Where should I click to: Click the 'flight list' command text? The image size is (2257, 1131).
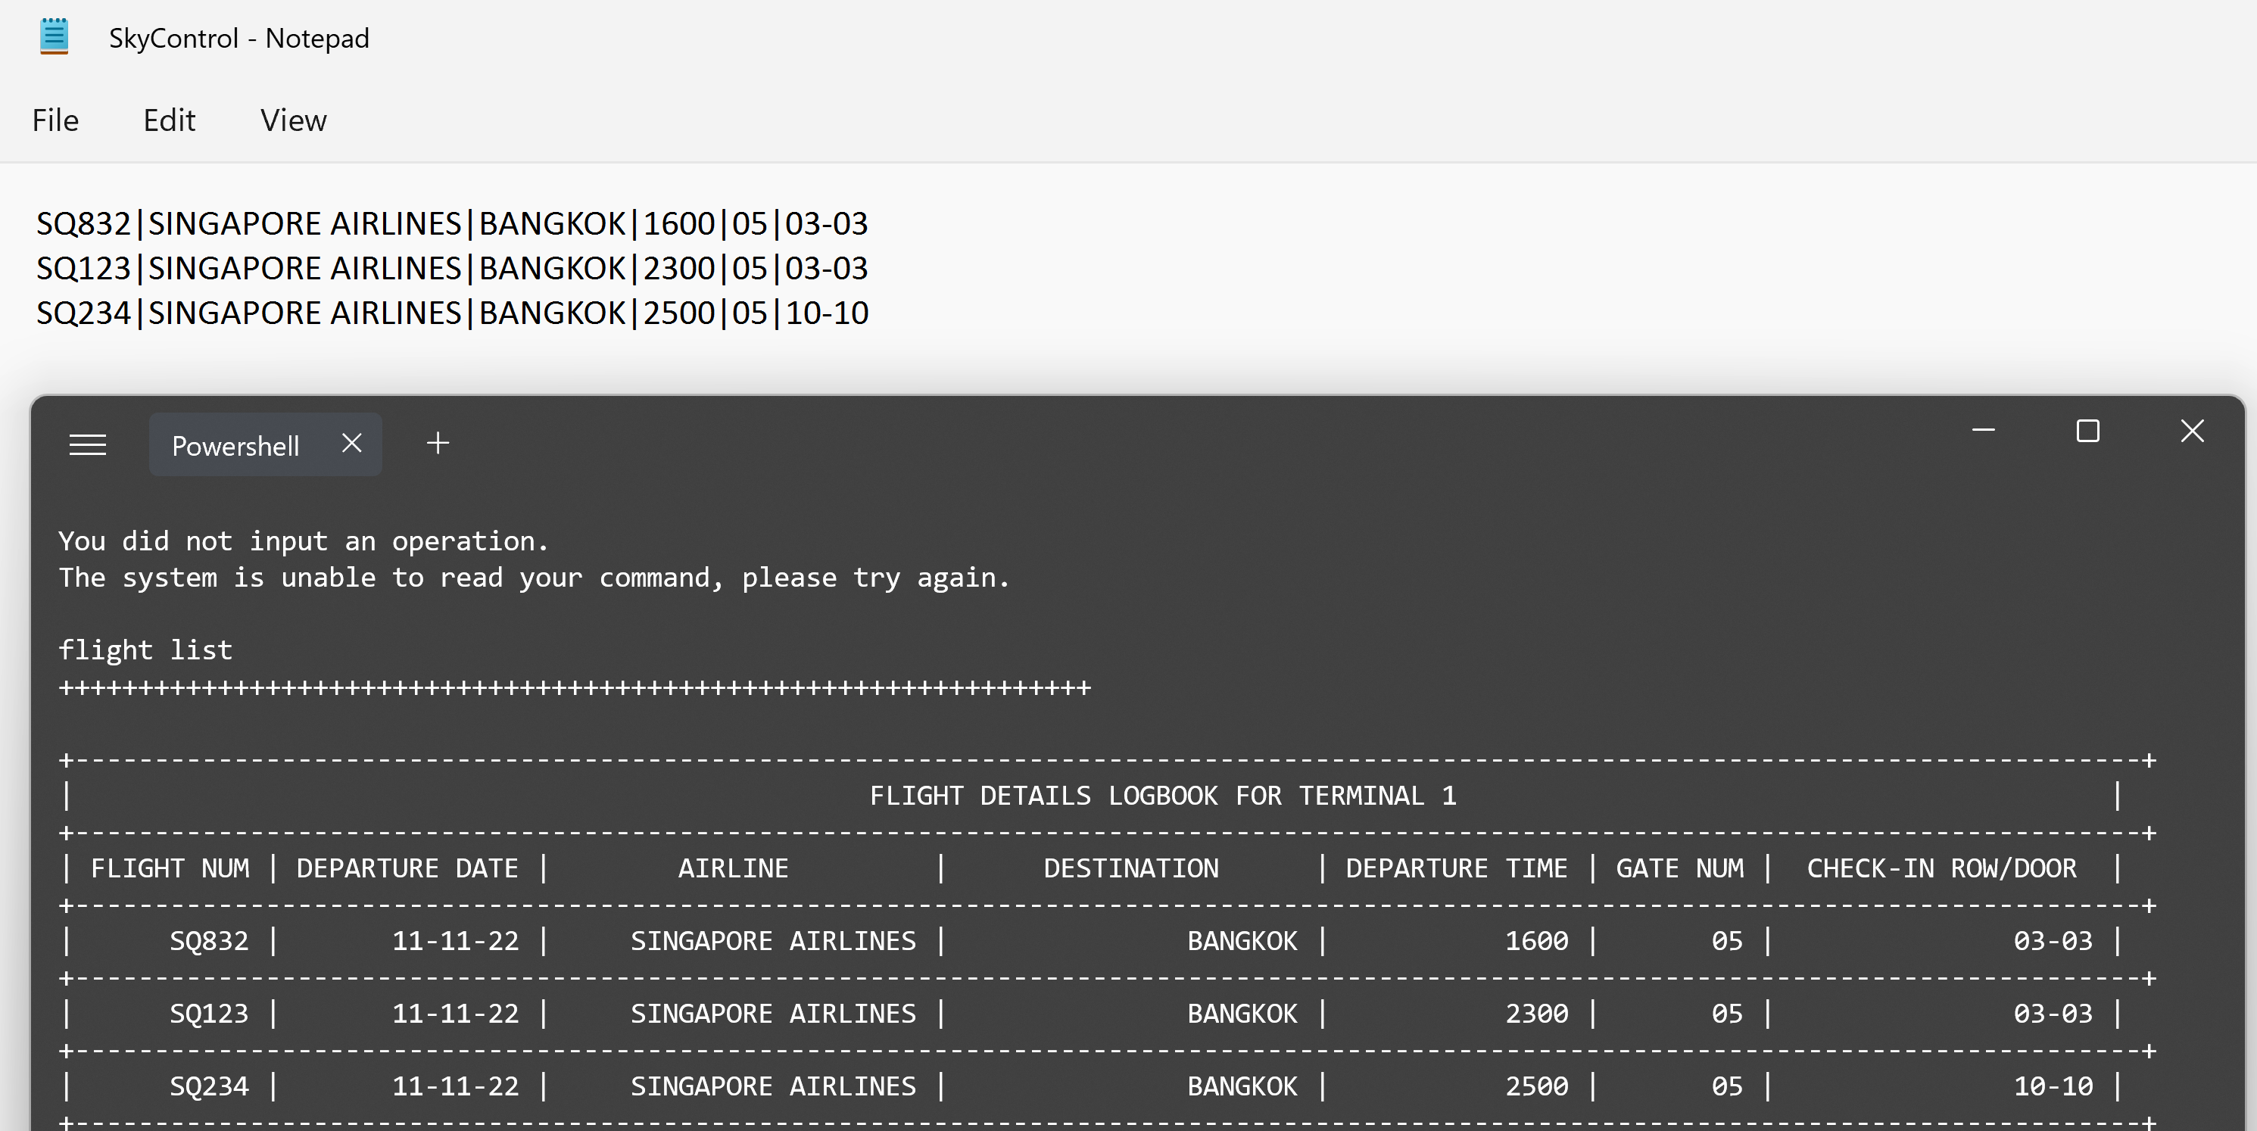[x=145, y=650]
